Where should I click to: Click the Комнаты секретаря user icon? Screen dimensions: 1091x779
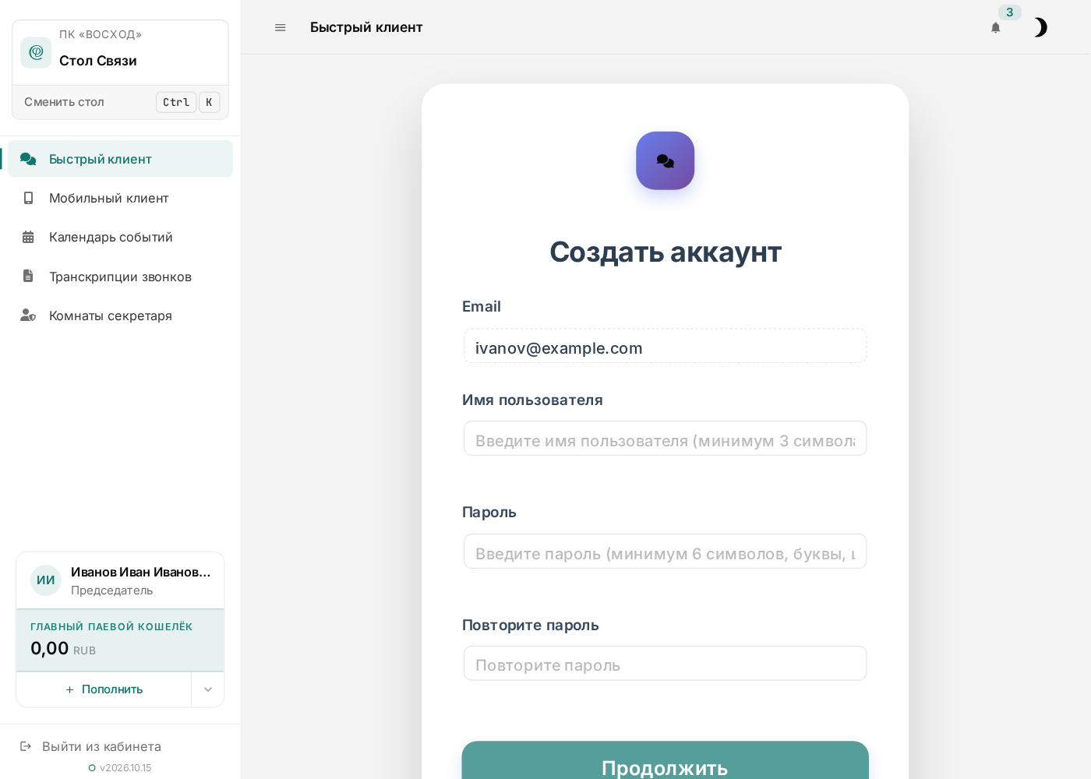tap(28, 315)
